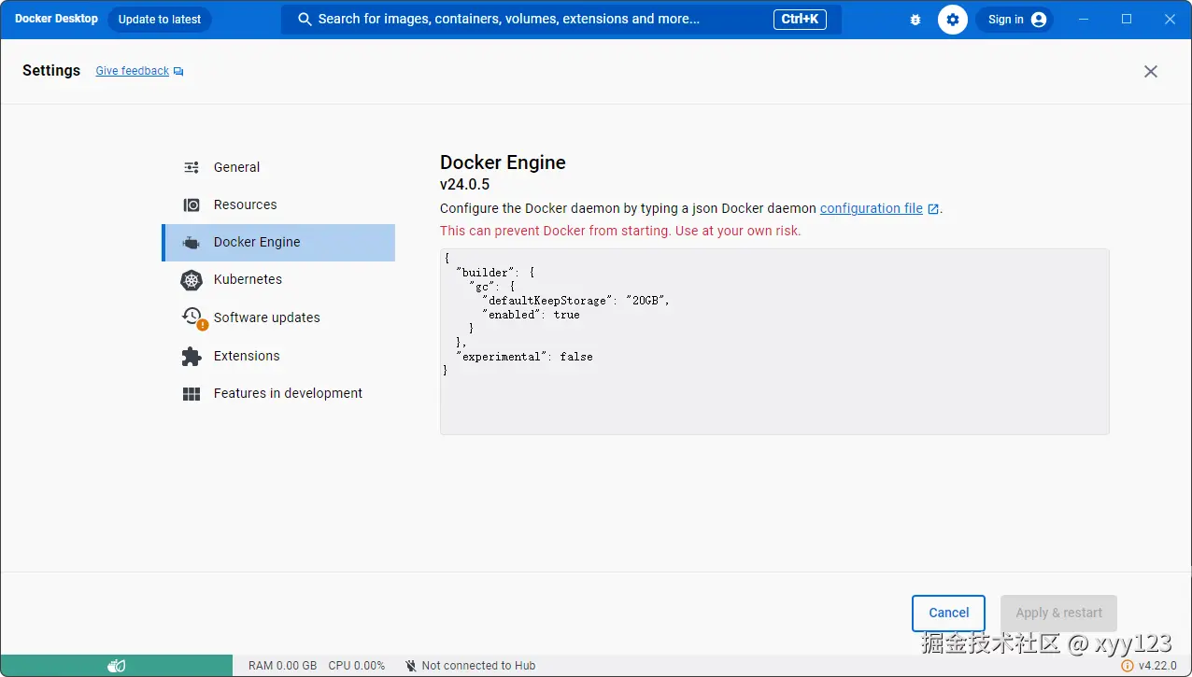
Task: Open the daemon configuration file link
Action: (x=872, y=208)
